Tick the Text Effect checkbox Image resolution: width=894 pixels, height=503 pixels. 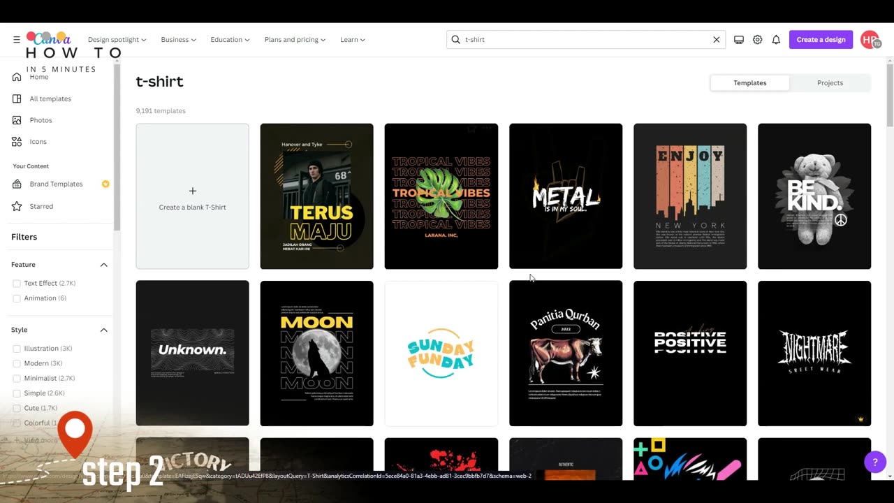click(x=17, y=284)
